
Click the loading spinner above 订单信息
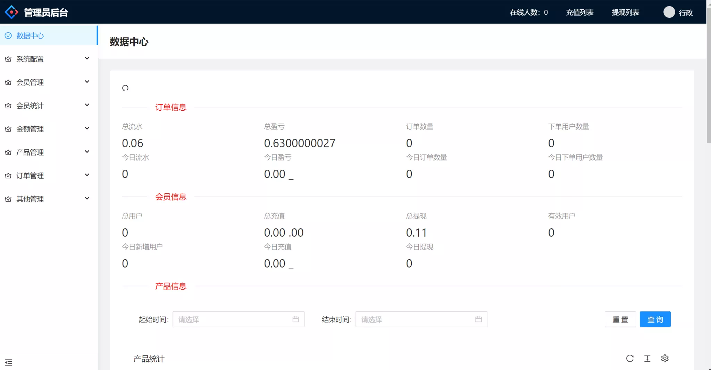pyautogui.click(x=125, y=88)
